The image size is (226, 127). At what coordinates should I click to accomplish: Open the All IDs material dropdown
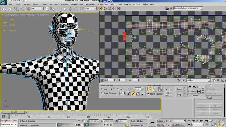point(199,80)
